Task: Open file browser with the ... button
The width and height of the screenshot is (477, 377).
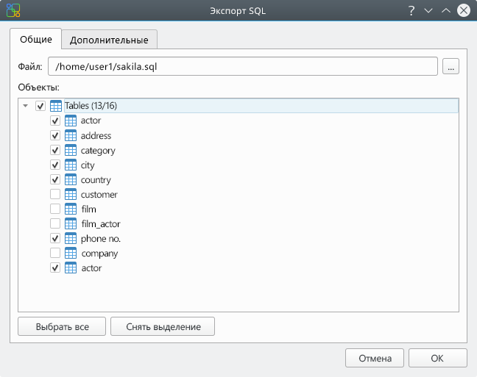Action: tap(451, 66)
